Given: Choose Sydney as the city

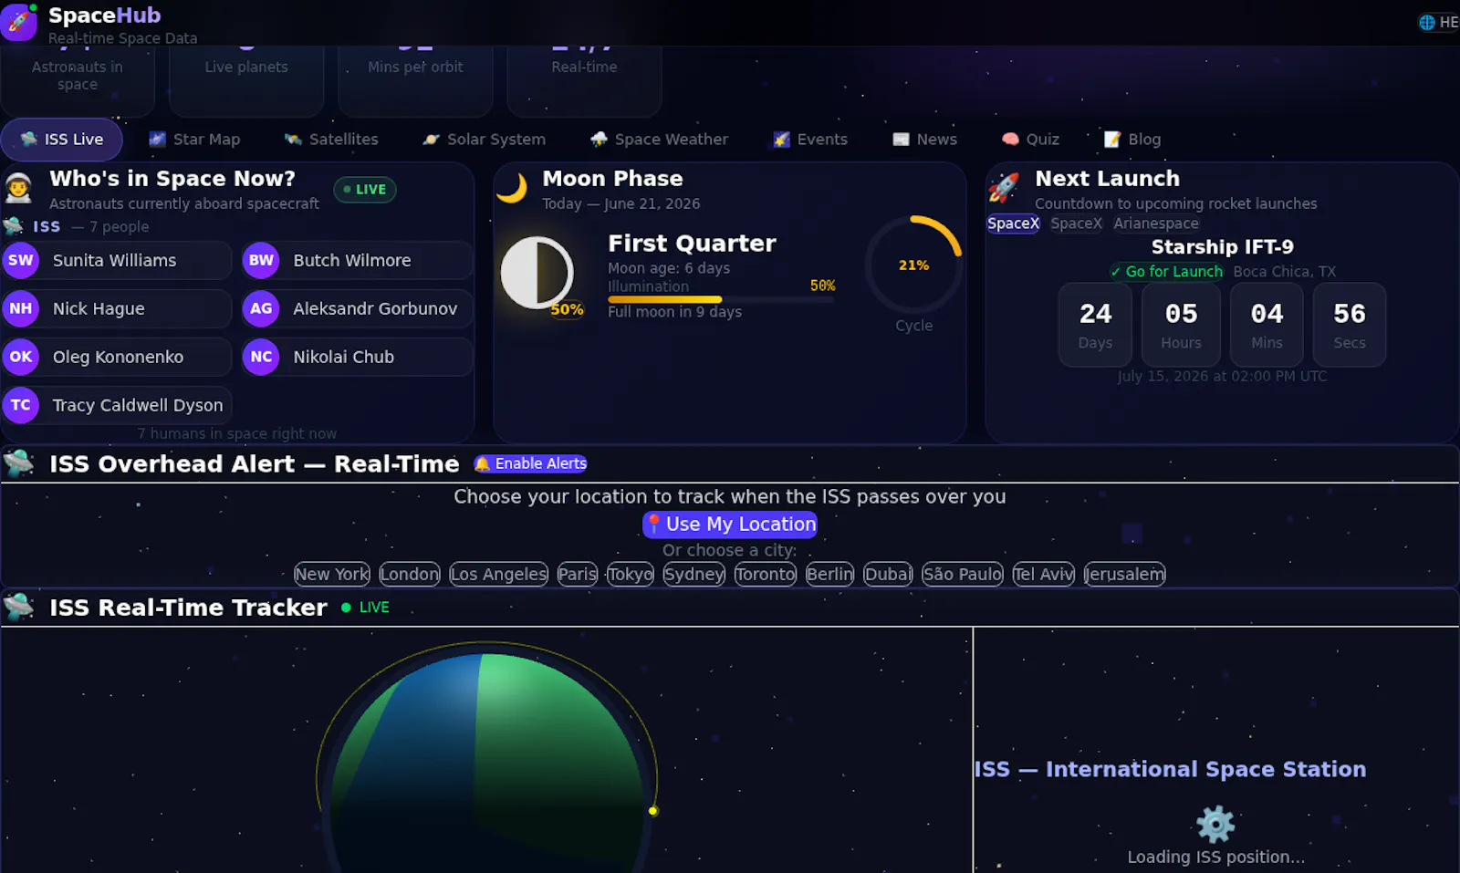Looking at the screenshot, I should (694, 574).
